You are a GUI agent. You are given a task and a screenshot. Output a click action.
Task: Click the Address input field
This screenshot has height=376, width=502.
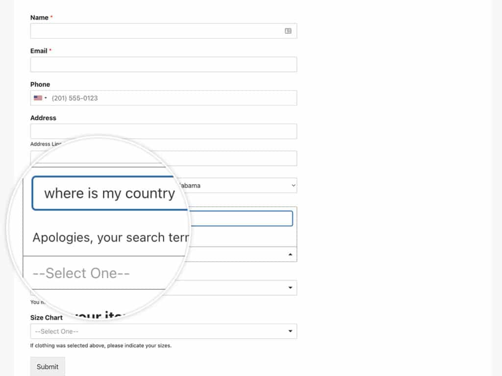[164, 131]
